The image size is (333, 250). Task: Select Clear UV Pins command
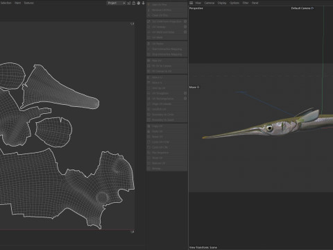tap(167, 15)
